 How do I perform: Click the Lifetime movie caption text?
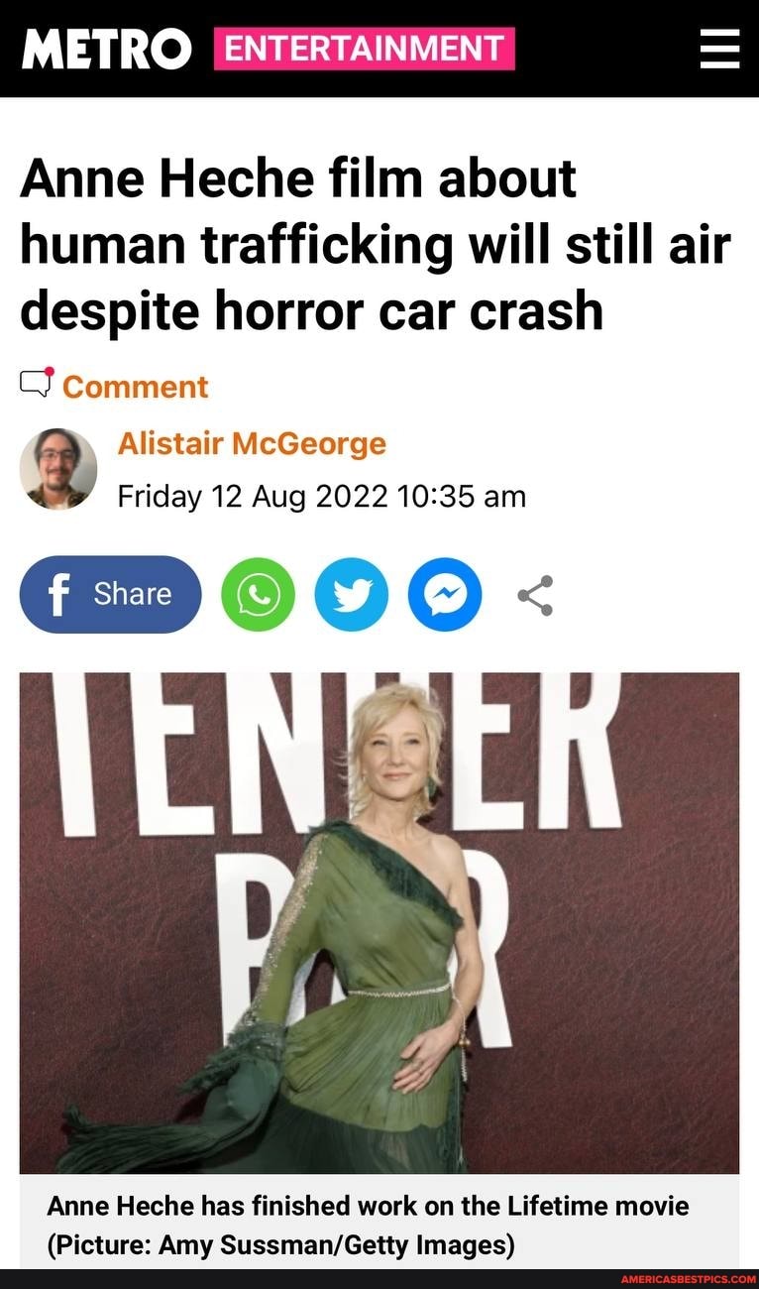pos(368,1206)
